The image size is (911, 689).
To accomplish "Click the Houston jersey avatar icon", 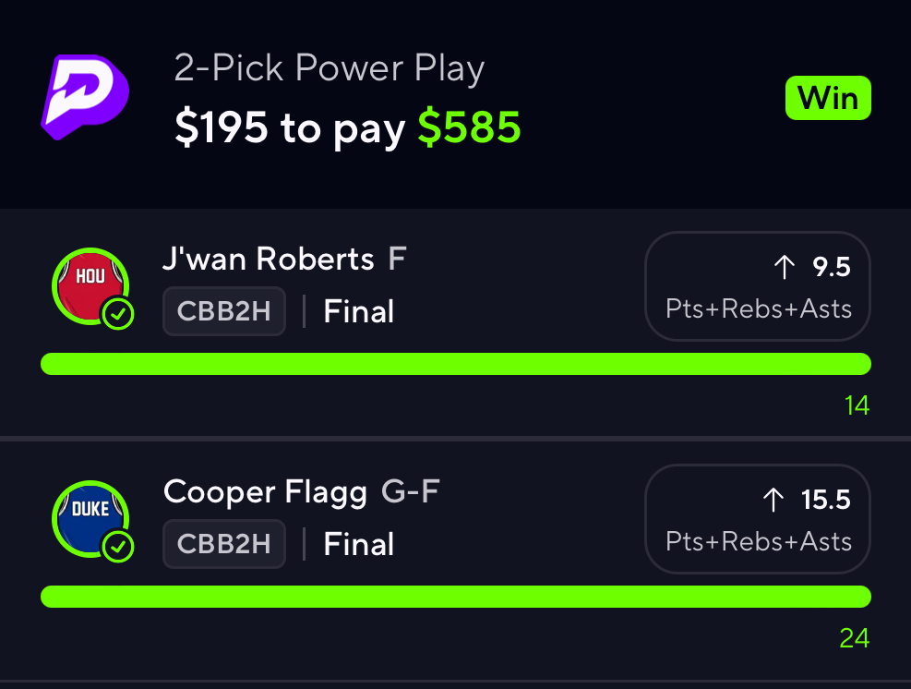I will pyautogui.click(x=90, y=284).
